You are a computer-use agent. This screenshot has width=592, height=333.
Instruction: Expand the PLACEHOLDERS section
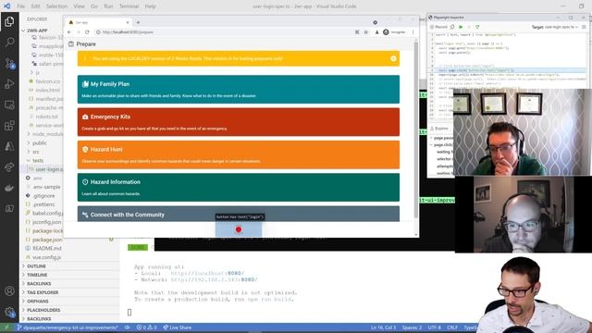pos(43,310)
